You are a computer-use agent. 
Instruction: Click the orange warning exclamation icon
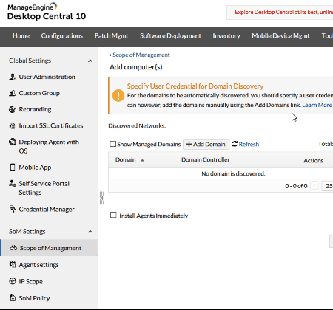point(118,95)
